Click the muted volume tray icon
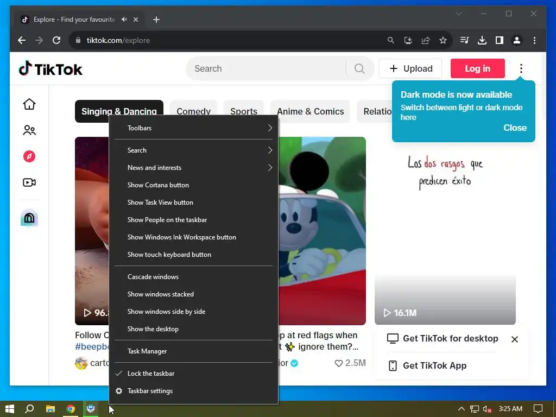Image resolution: width=556 pixels, height=417 pixels. pyautogui.click(x=487, y=409)
